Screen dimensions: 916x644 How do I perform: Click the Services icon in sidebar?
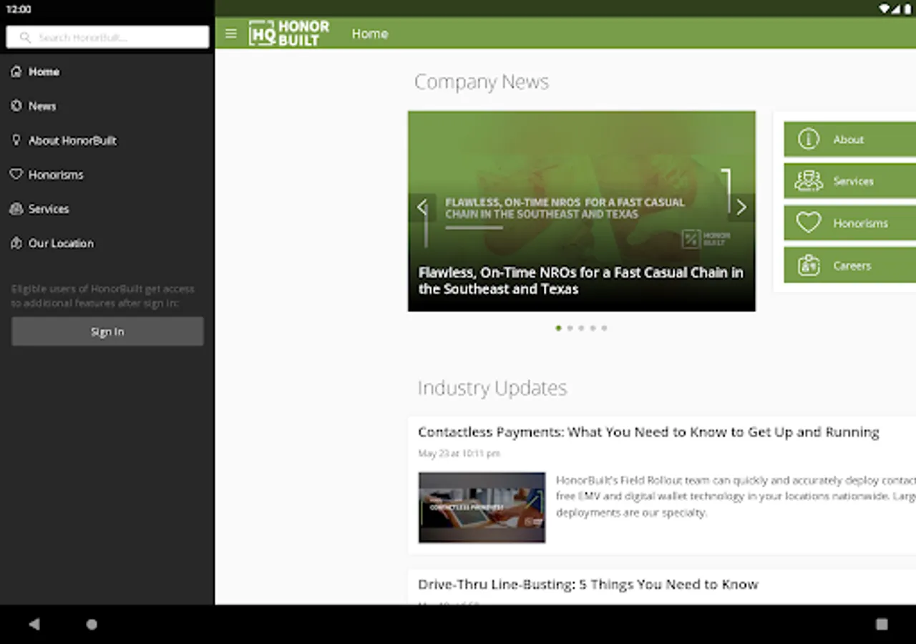tap(16, 209)
